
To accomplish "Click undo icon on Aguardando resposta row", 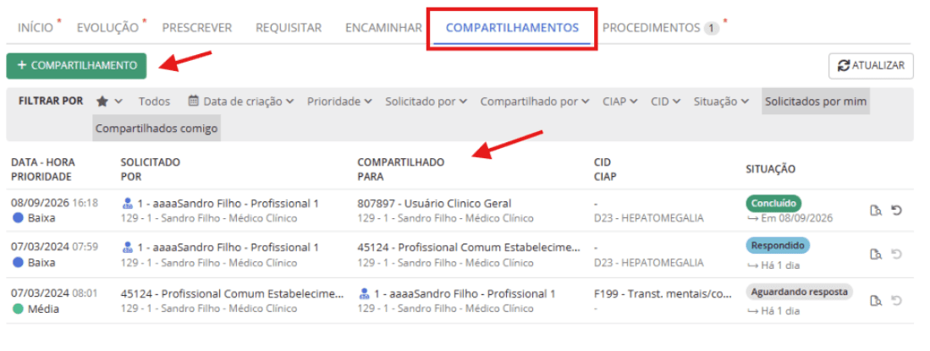I will 897,300.
